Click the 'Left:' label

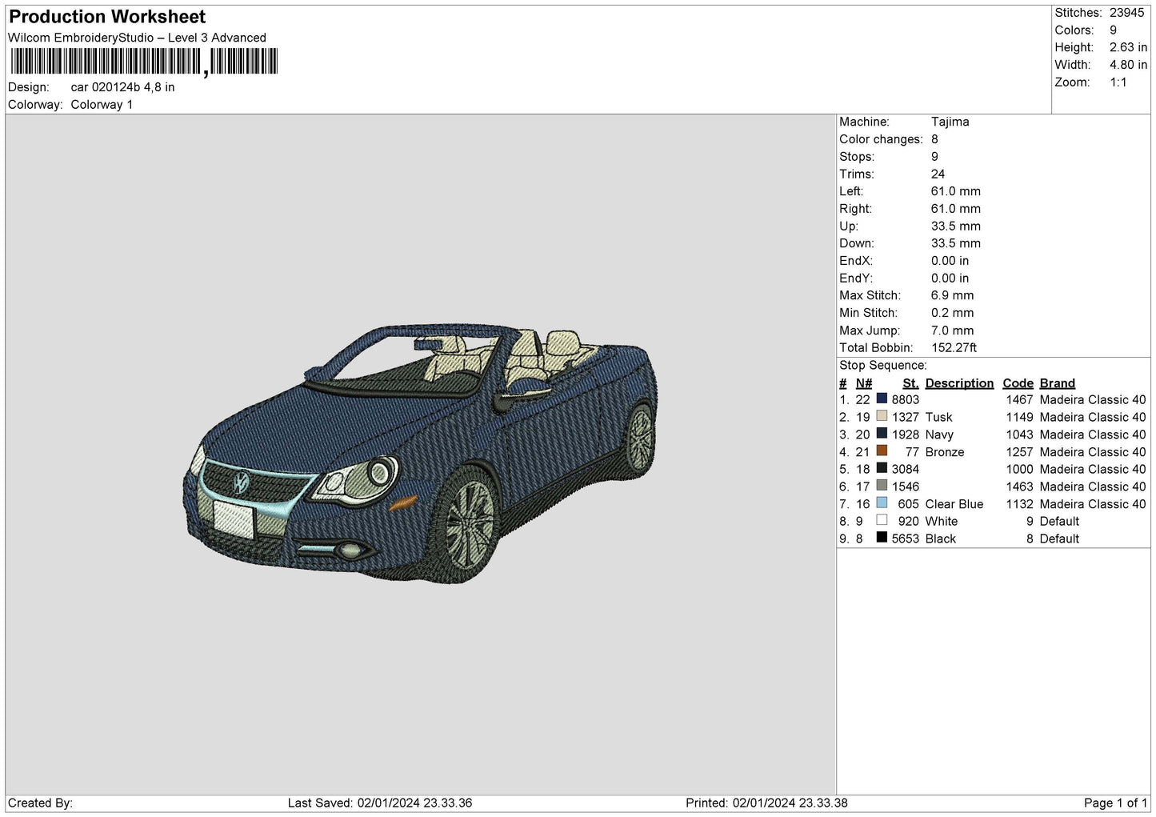tap(851, 191)
